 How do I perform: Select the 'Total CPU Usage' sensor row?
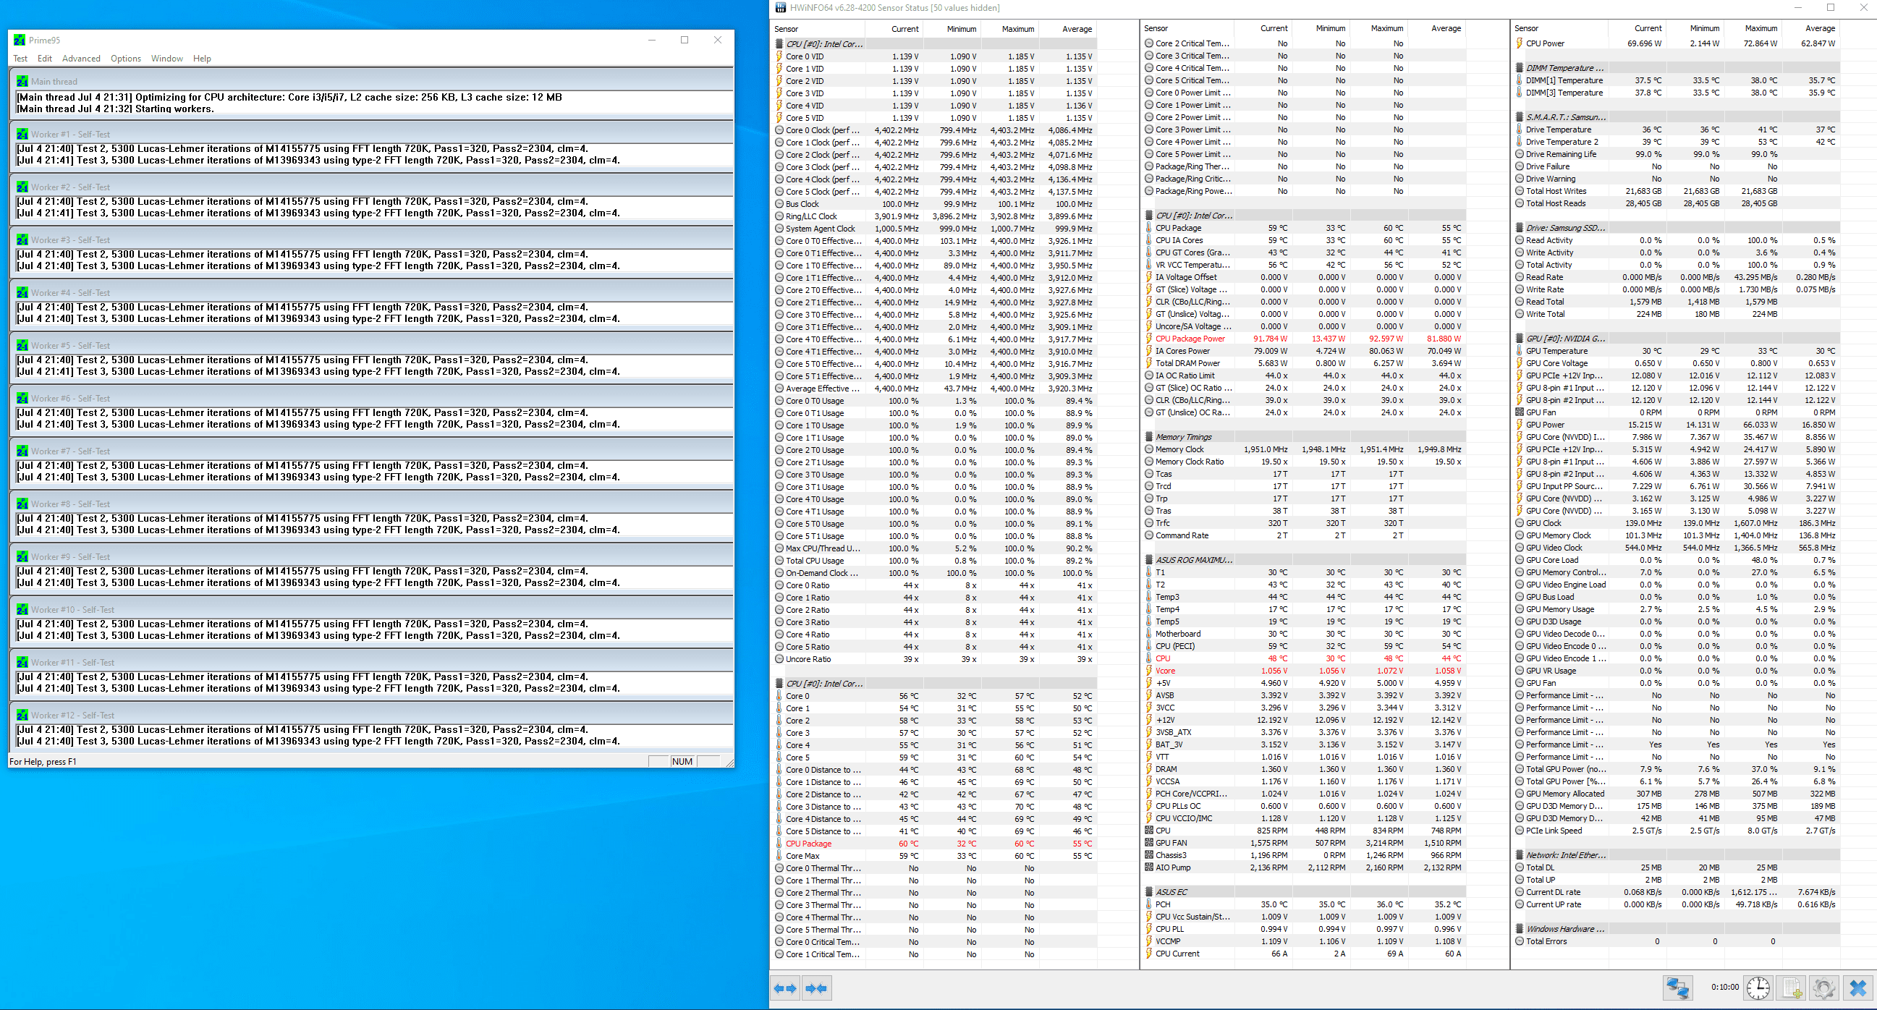[x=934, y=561]
